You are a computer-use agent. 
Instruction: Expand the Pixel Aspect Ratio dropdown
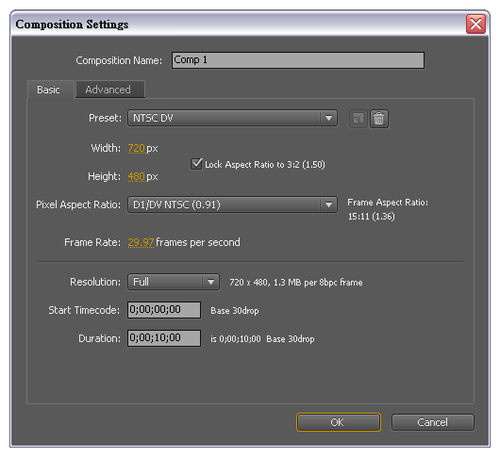pyautogui.click(x=232, y=204)
